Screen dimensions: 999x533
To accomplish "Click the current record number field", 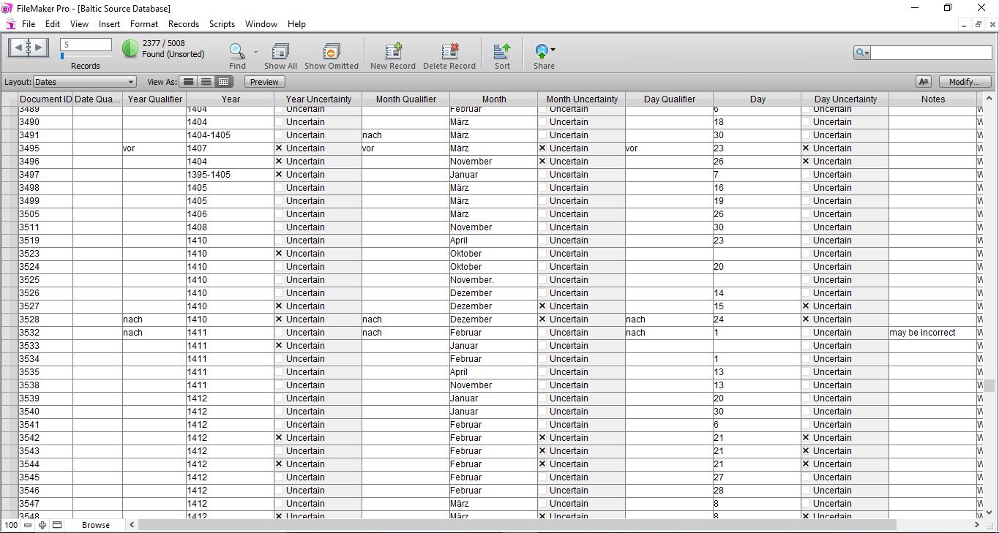I will coord(86,45).
